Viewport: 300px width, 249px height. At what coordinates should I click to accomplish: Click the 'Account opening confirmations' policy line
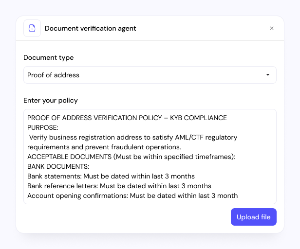click(132, 196)
